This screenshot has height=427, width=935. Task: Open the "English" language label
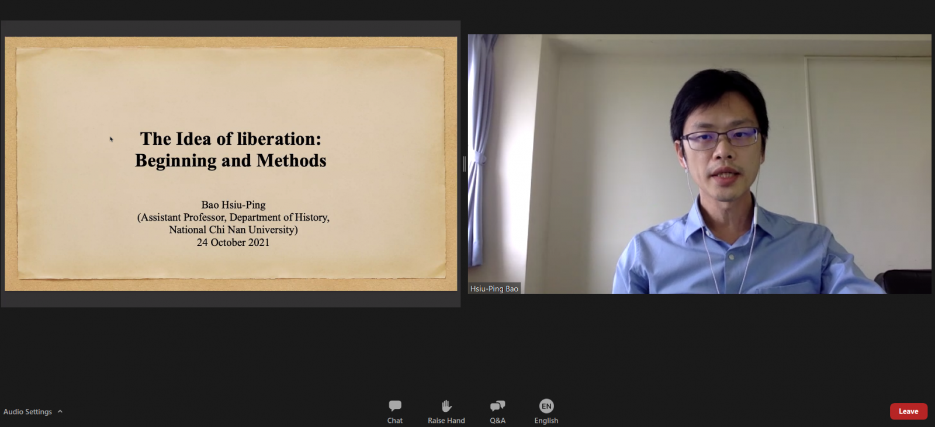tap(546, 421)
